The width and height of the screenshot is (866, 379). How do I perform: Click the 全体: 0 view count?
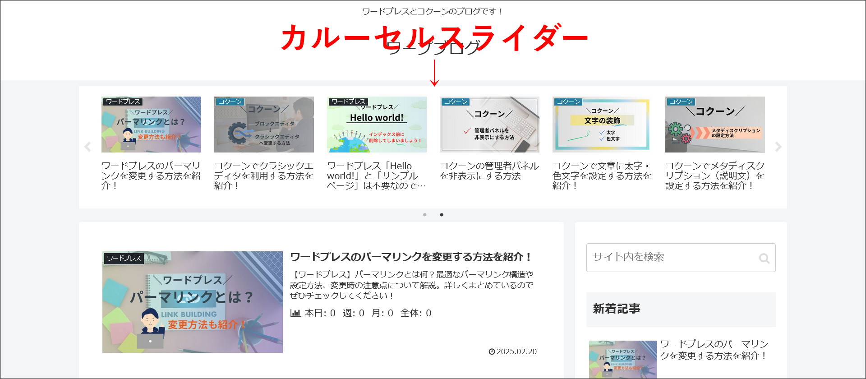tap(416, 313)
